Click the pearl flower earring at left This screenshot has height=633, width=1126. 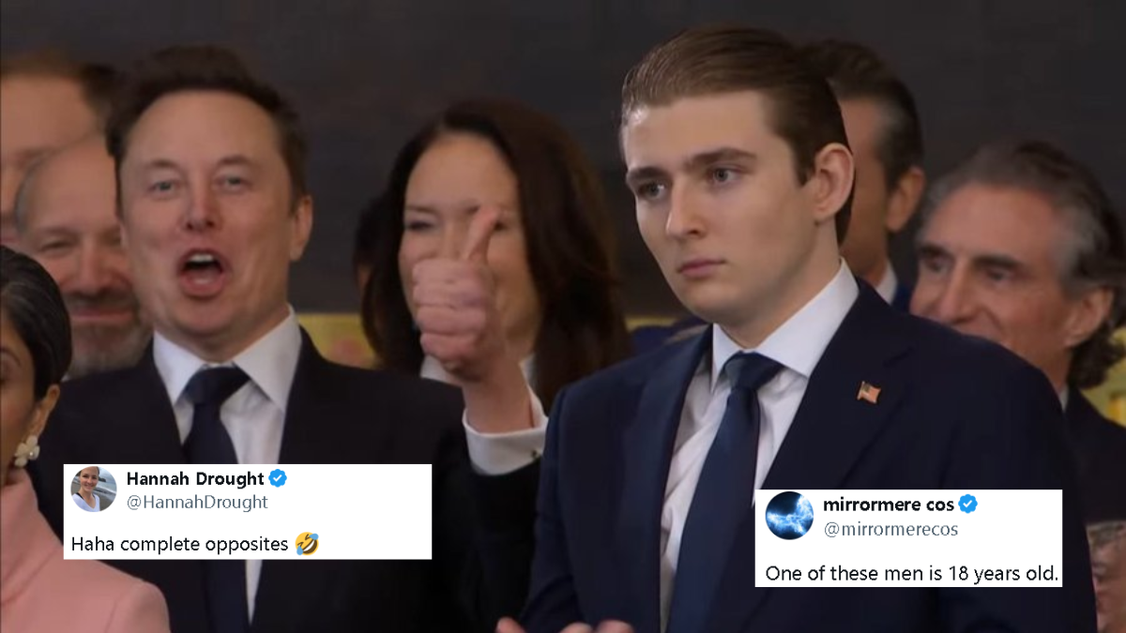(25, 451)
